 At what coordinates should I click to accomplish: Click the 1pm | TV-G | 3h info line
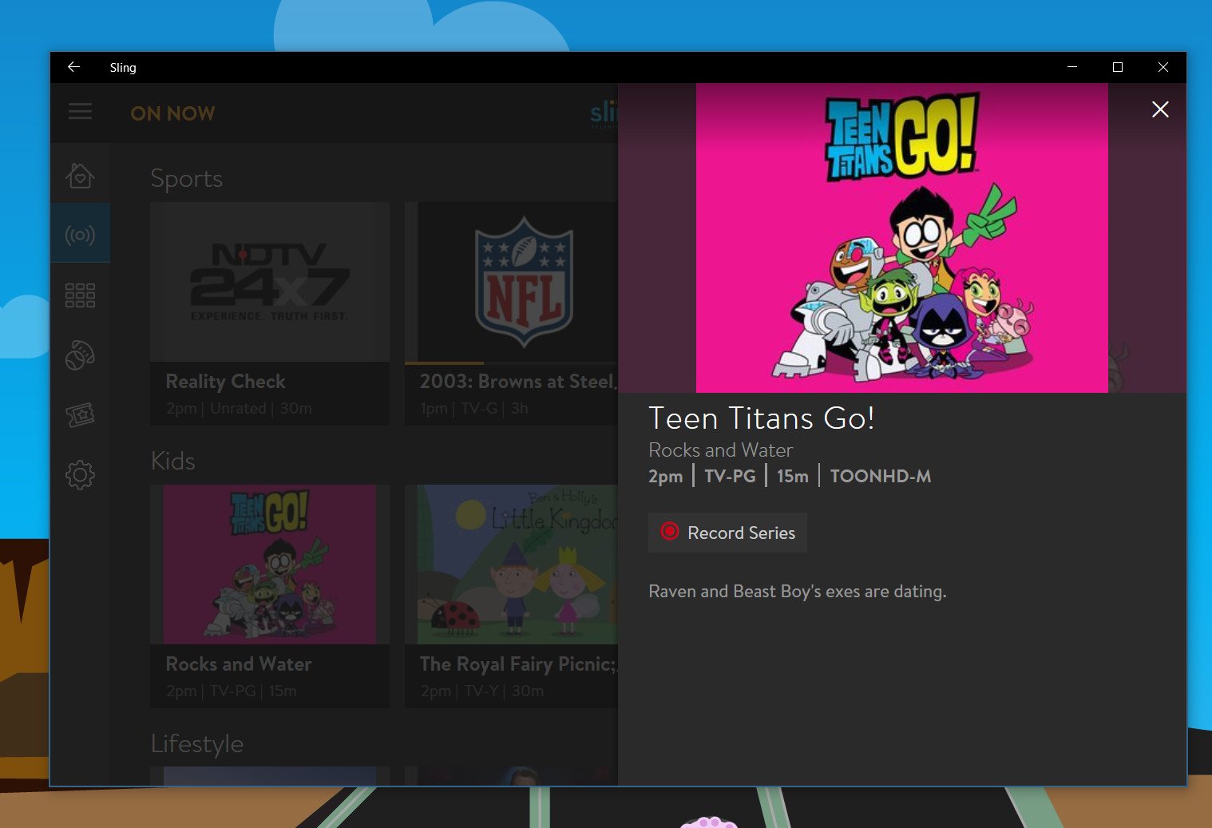pyautogui.click(x=474, y=409)
